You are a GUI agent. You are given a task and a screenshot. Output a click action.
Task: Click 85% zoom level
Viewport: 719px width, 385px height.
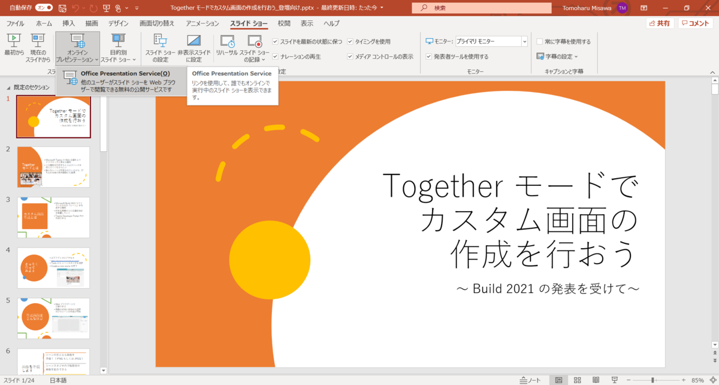click(698, 380)
